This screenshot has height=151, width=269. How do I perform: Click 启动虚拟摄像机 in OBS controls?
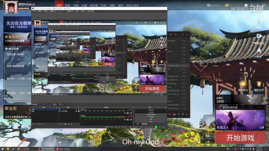point(151,114)
